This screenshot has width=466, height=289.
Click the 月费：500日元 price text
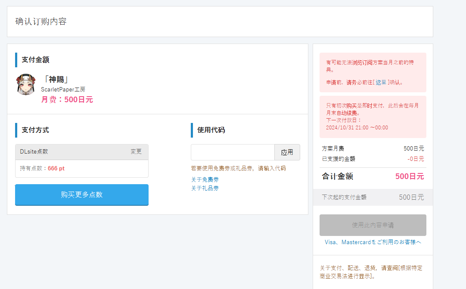tap(67, 99)
